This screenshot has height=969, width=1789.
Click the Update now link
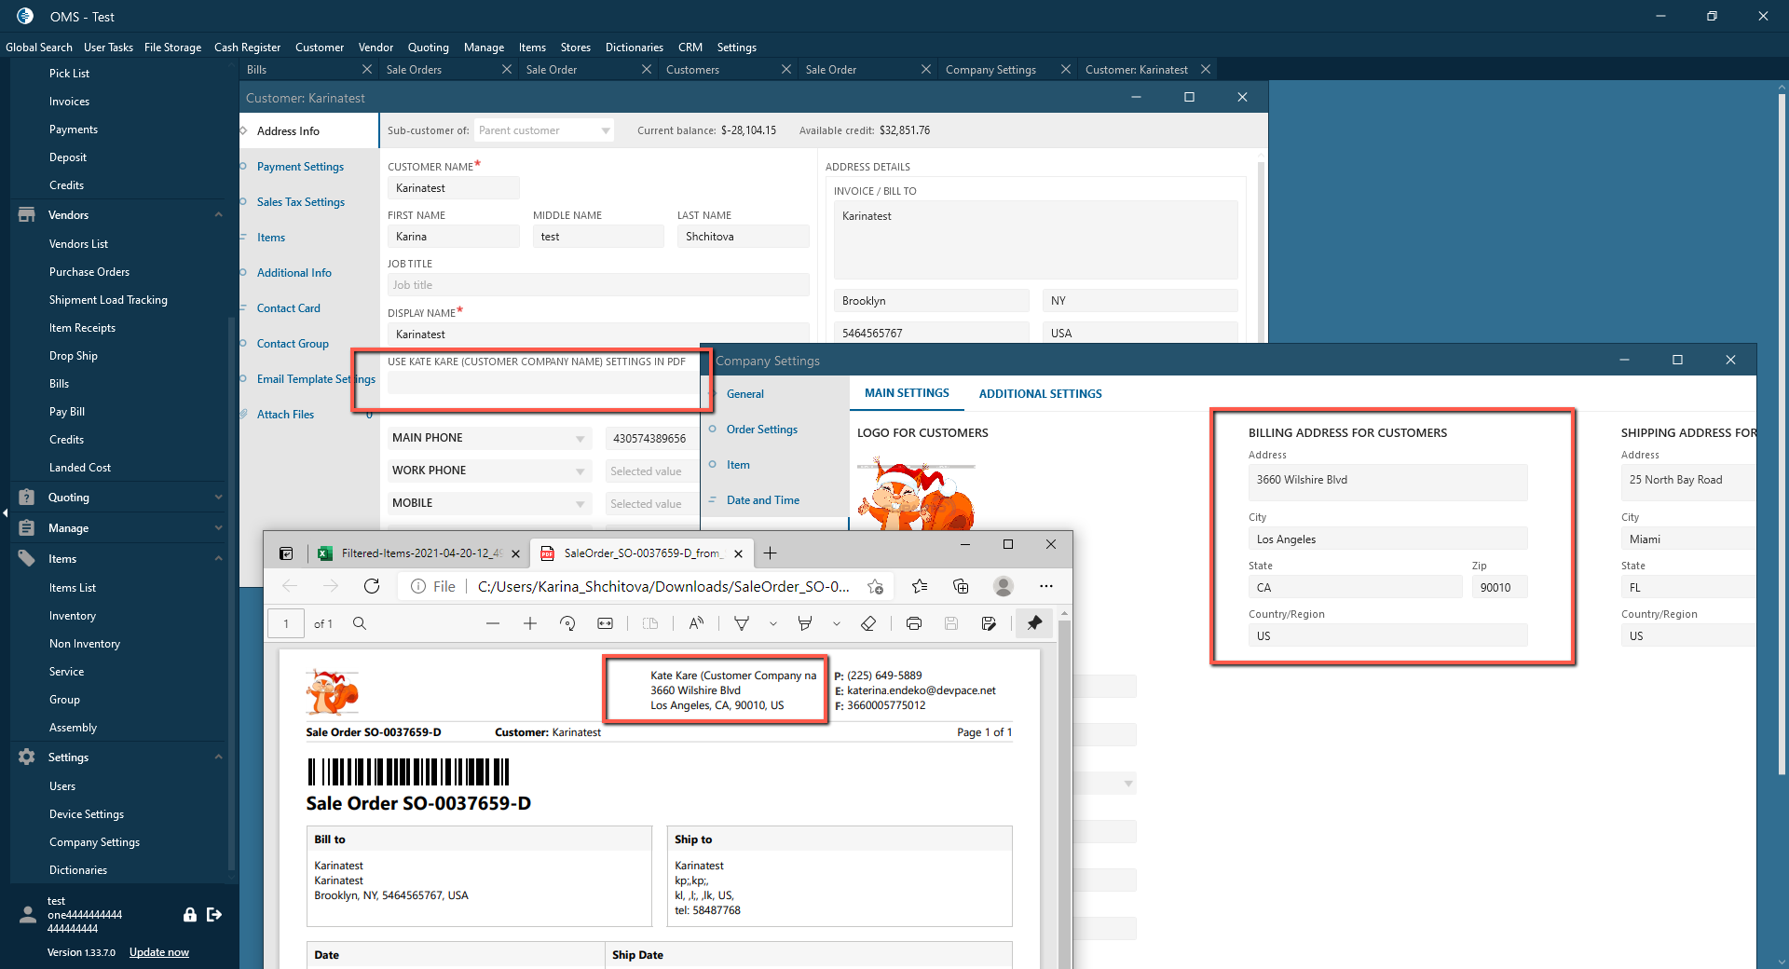[158, 952]
